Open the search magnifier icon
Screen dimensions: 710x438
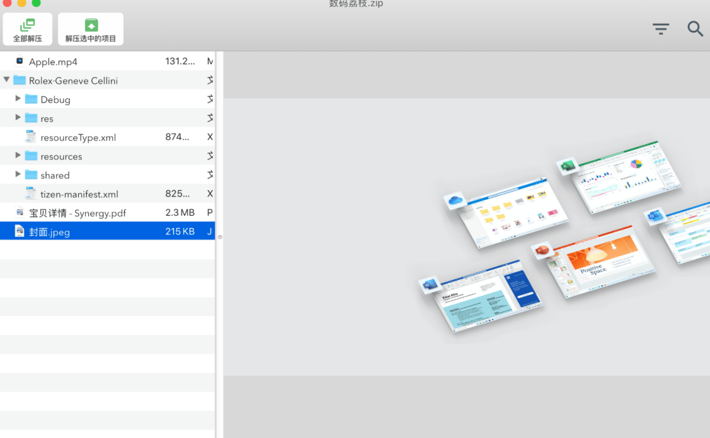(695, 29)
